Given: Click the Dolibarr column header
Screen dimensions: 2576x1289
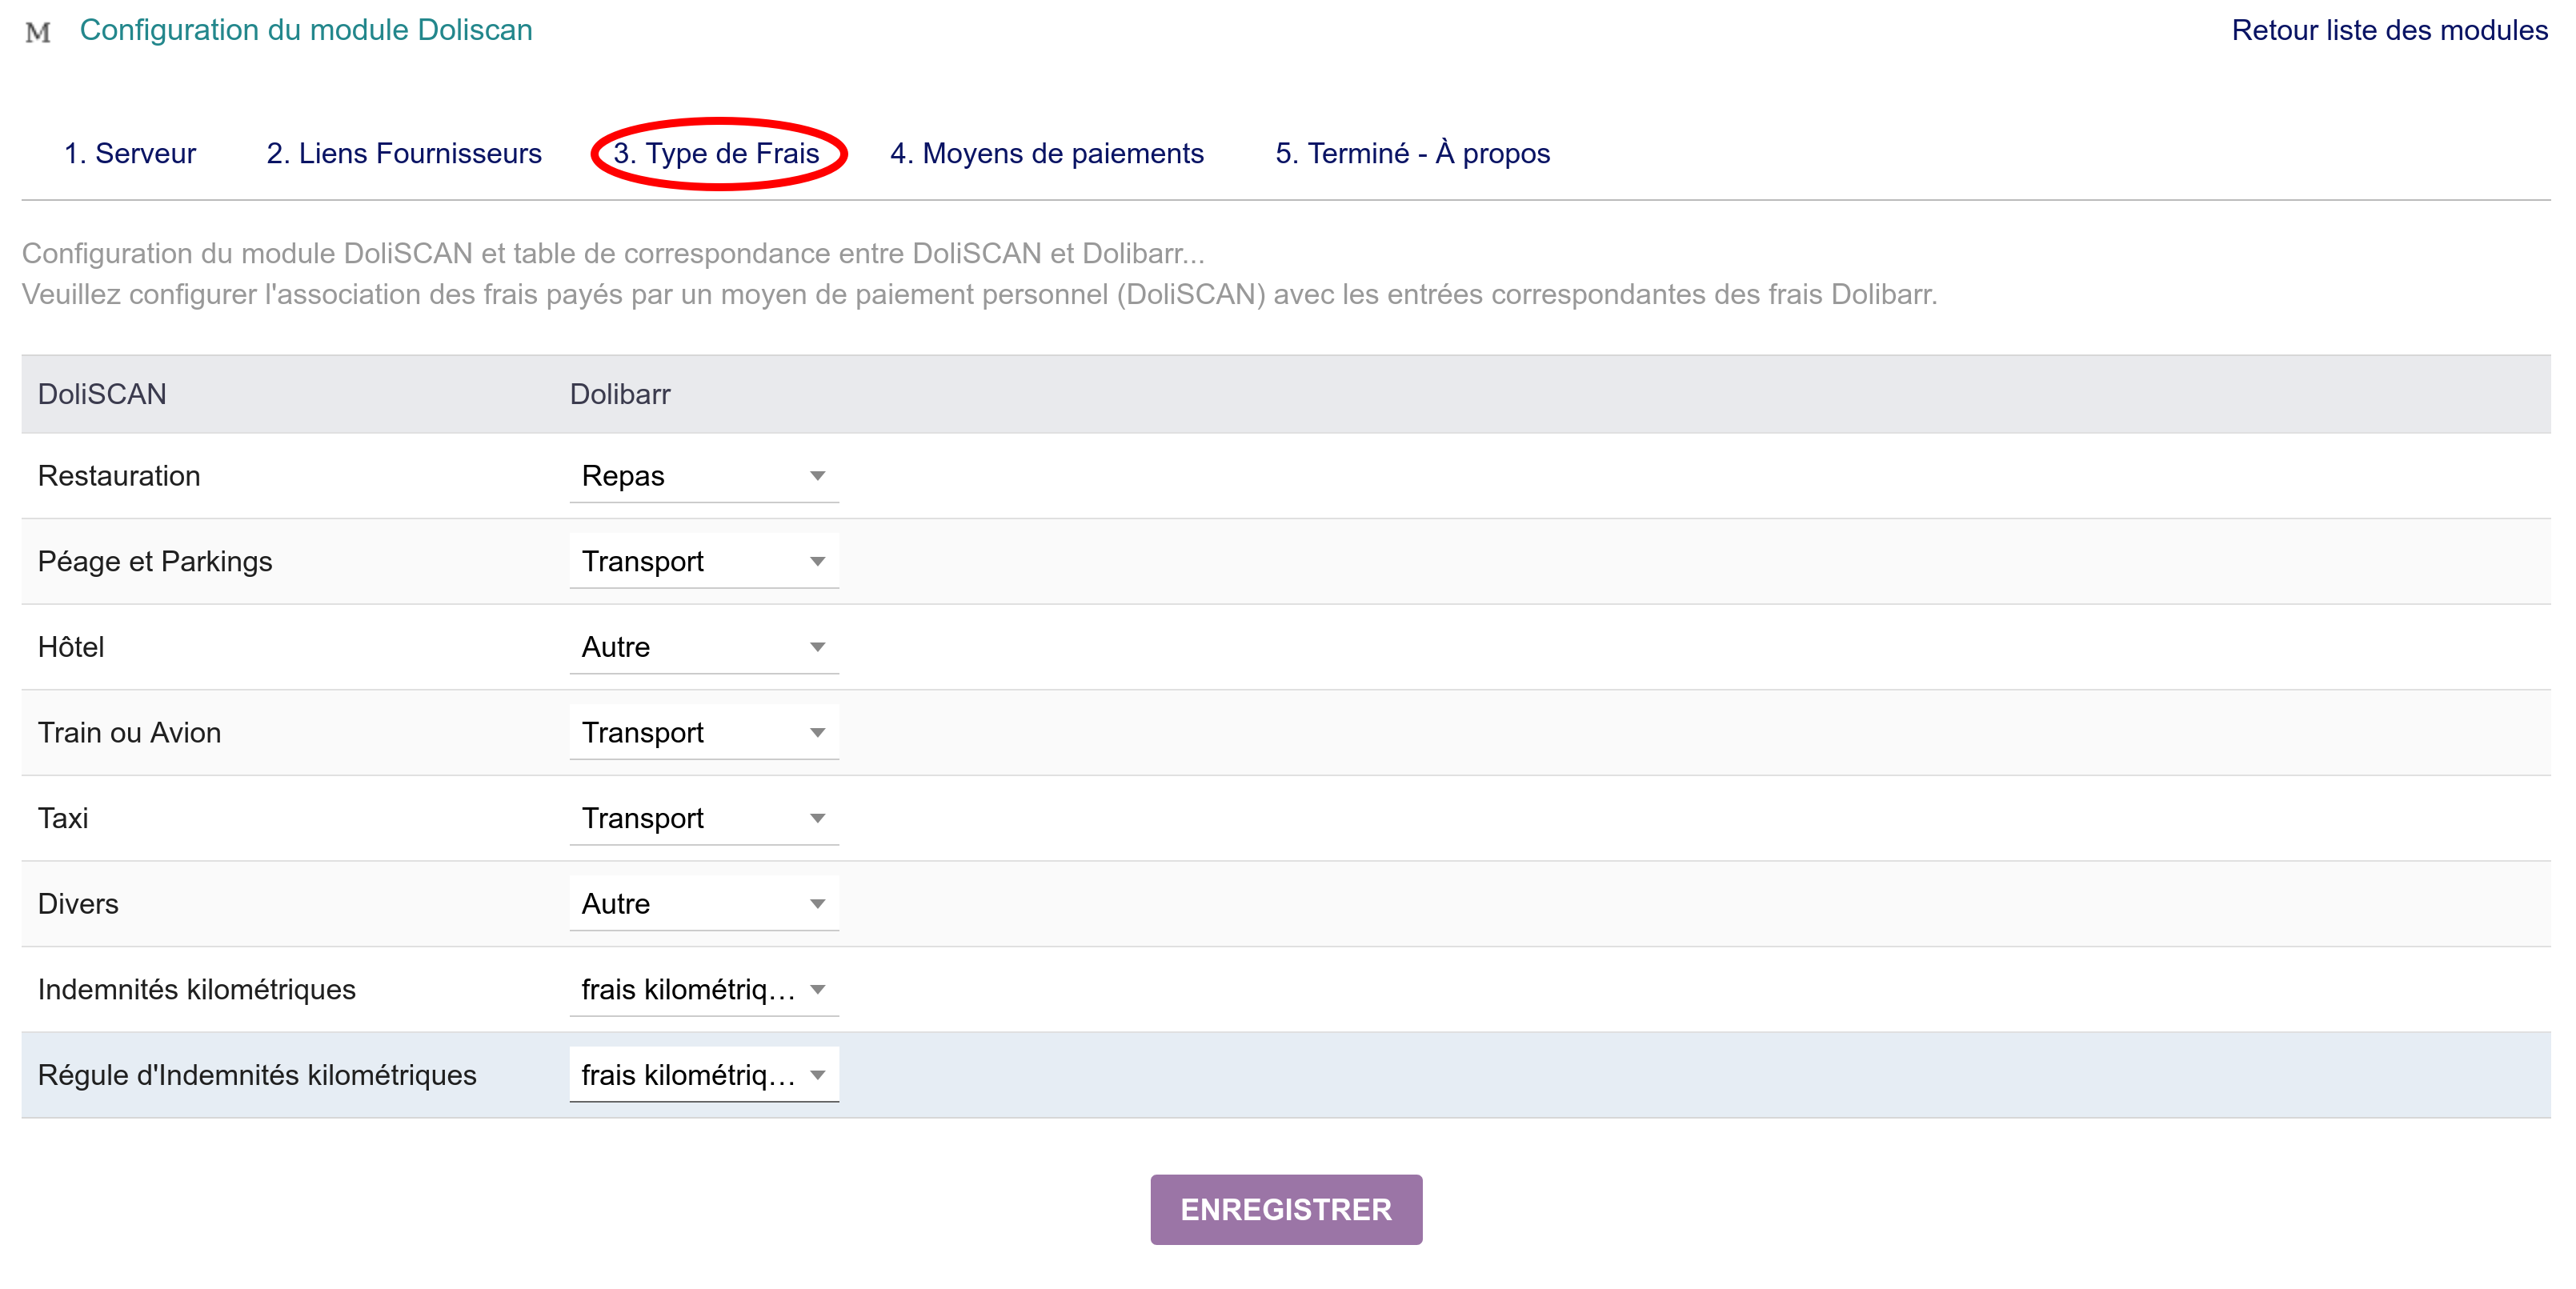Looking at the screenshot, I should tap(620, 394).
